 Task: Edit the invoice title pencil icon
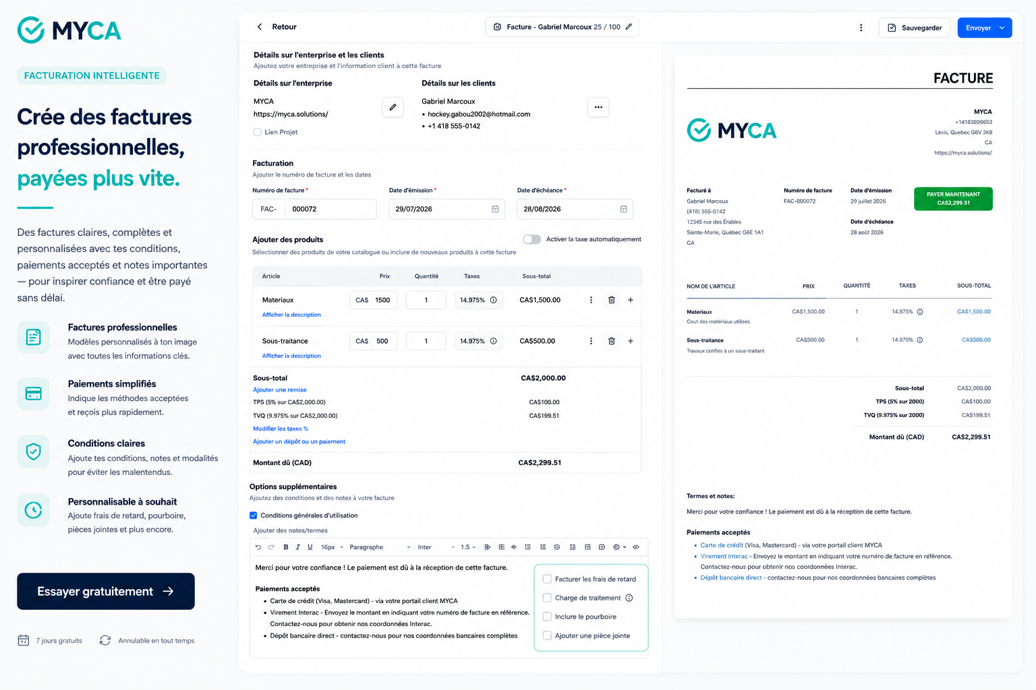point(629,27)
